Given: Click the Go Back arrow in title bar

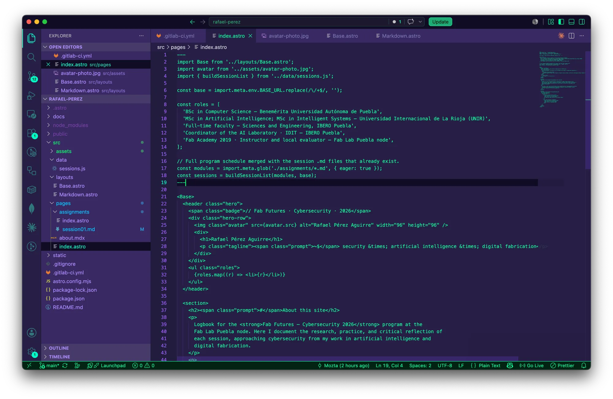Looking at the screenshot, I should click(x=192, y=22).
